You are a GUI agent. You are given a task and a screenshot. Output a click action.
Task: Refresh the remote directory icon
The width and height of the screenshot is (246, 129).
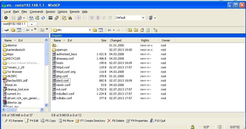[x=148, y=30]
